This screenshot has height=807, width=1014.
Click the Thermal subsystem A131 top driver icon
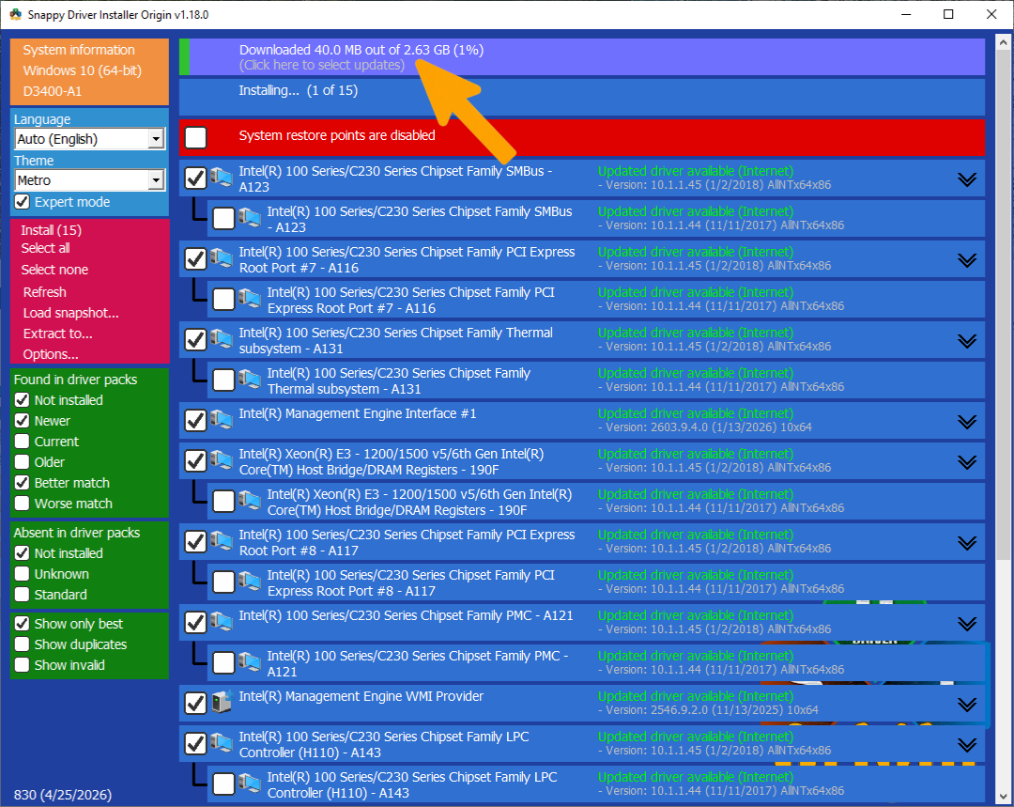tap(222, 339)
